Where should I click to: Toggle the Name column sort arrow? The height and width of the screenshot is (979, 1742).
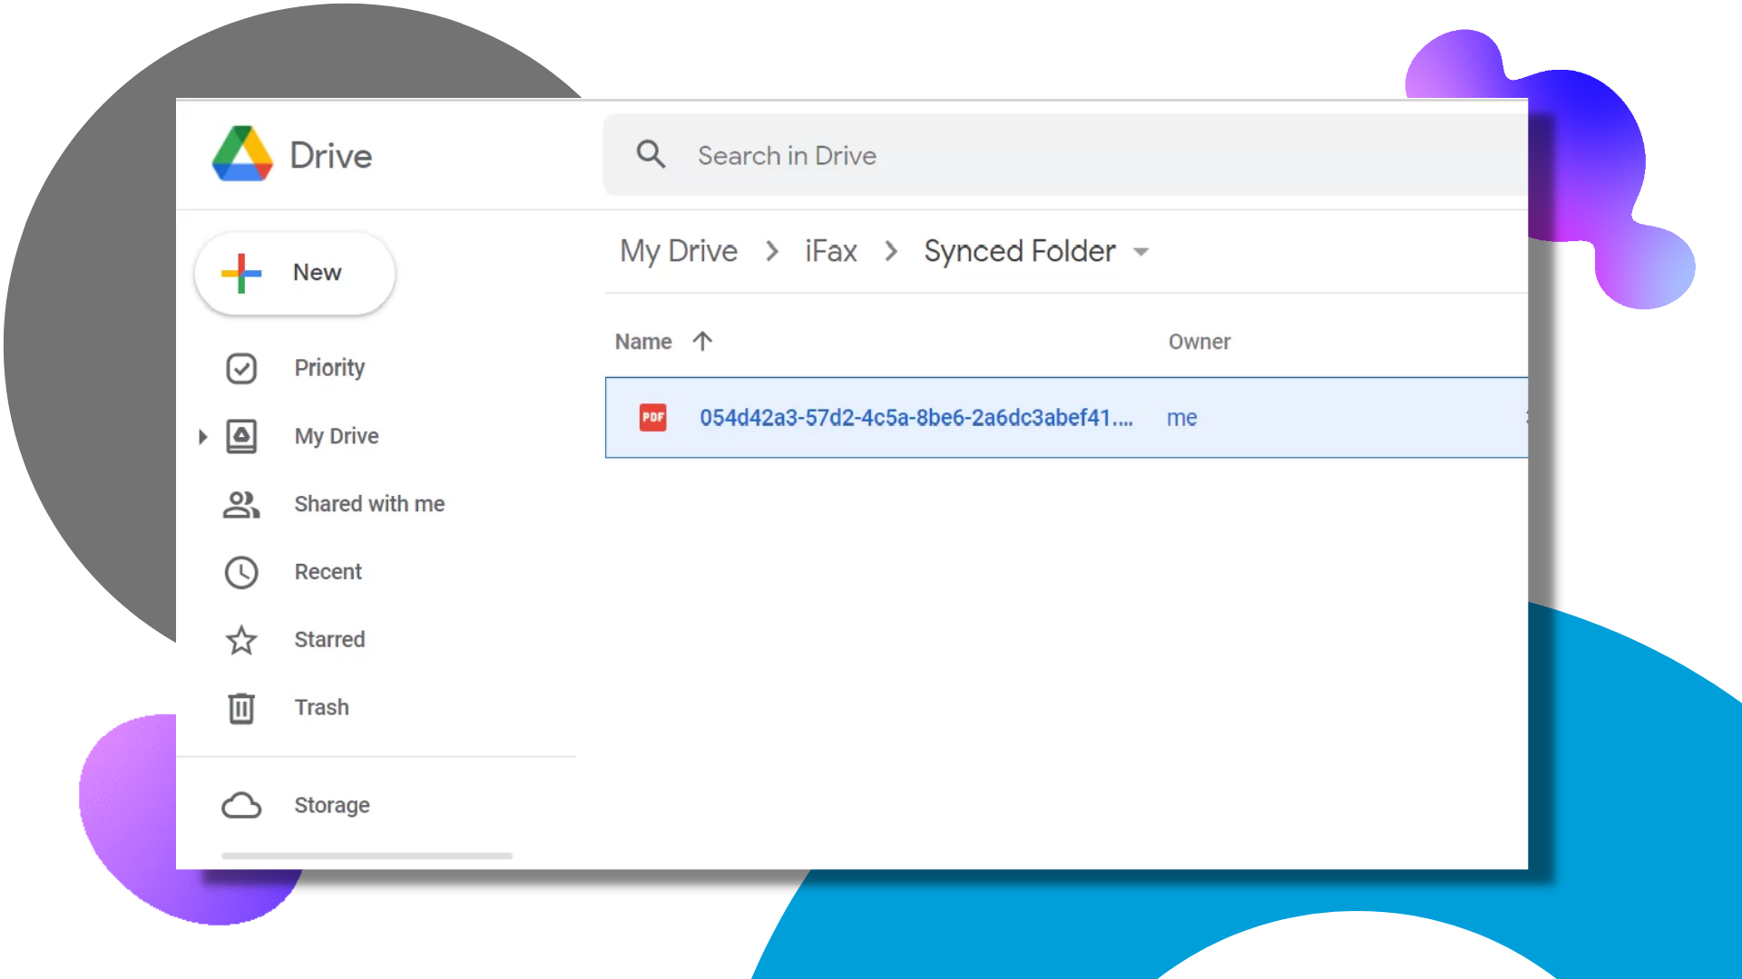[x=703, y=342]
